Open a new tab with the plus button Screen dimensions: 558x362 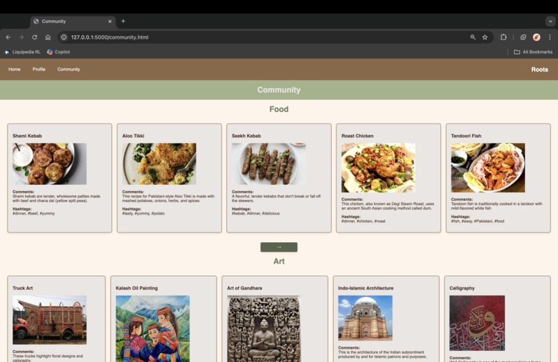pos(123,21)
